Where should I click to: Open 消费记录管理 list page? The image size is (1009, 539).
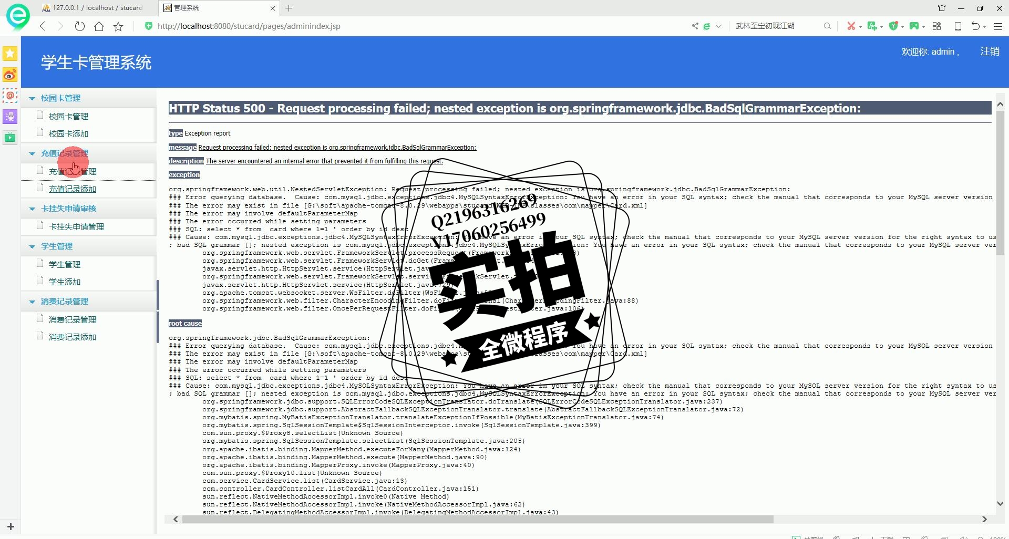pos(72,319)
